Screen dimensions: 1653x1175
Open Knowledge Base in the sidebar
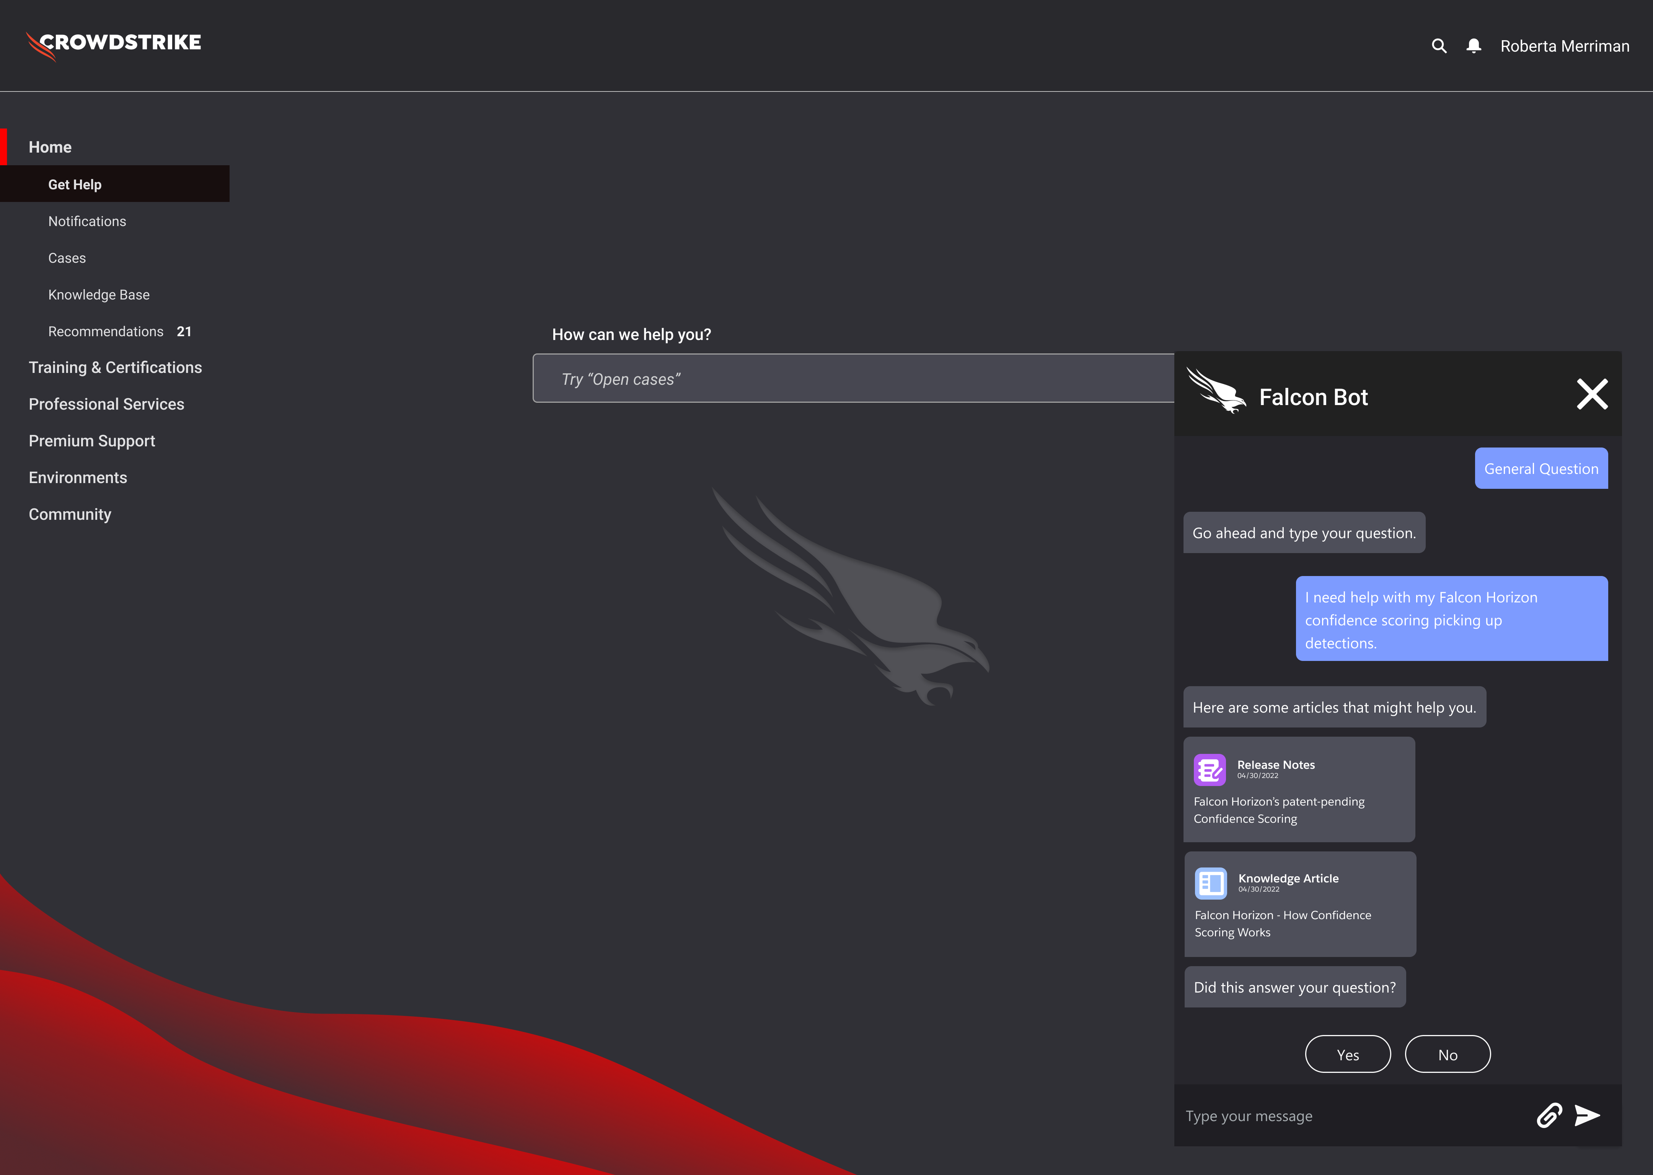pos(98,295)
